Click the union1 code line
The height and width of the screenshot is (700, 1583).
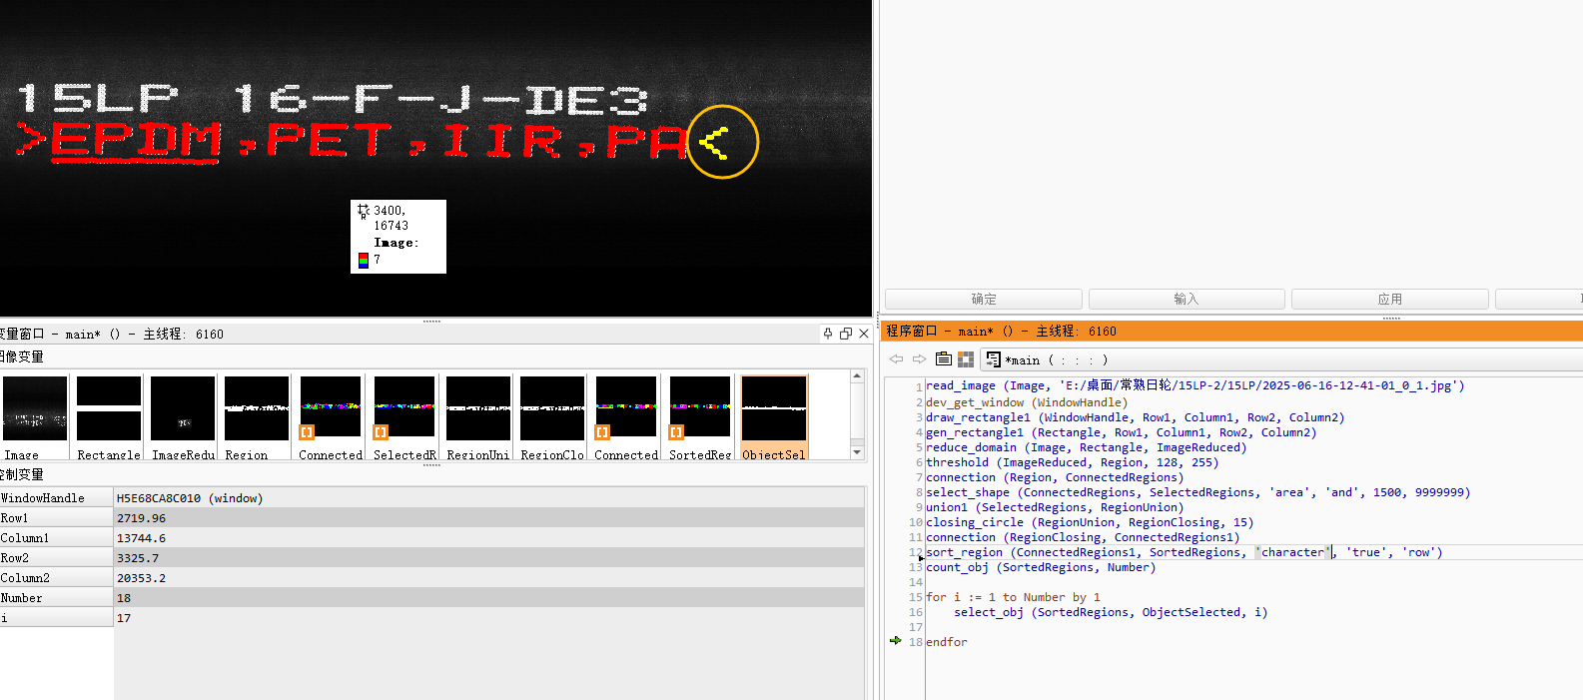[x=1055, y=507]
